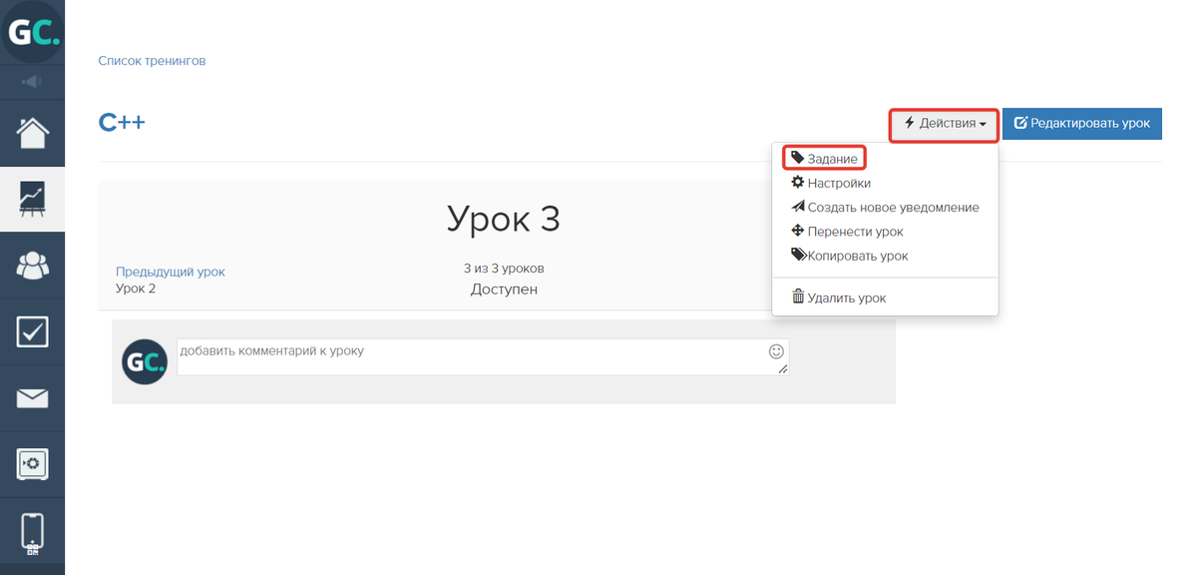Open emoji picker in comment field
1196x575 pixels.
(x=776, y=351)
